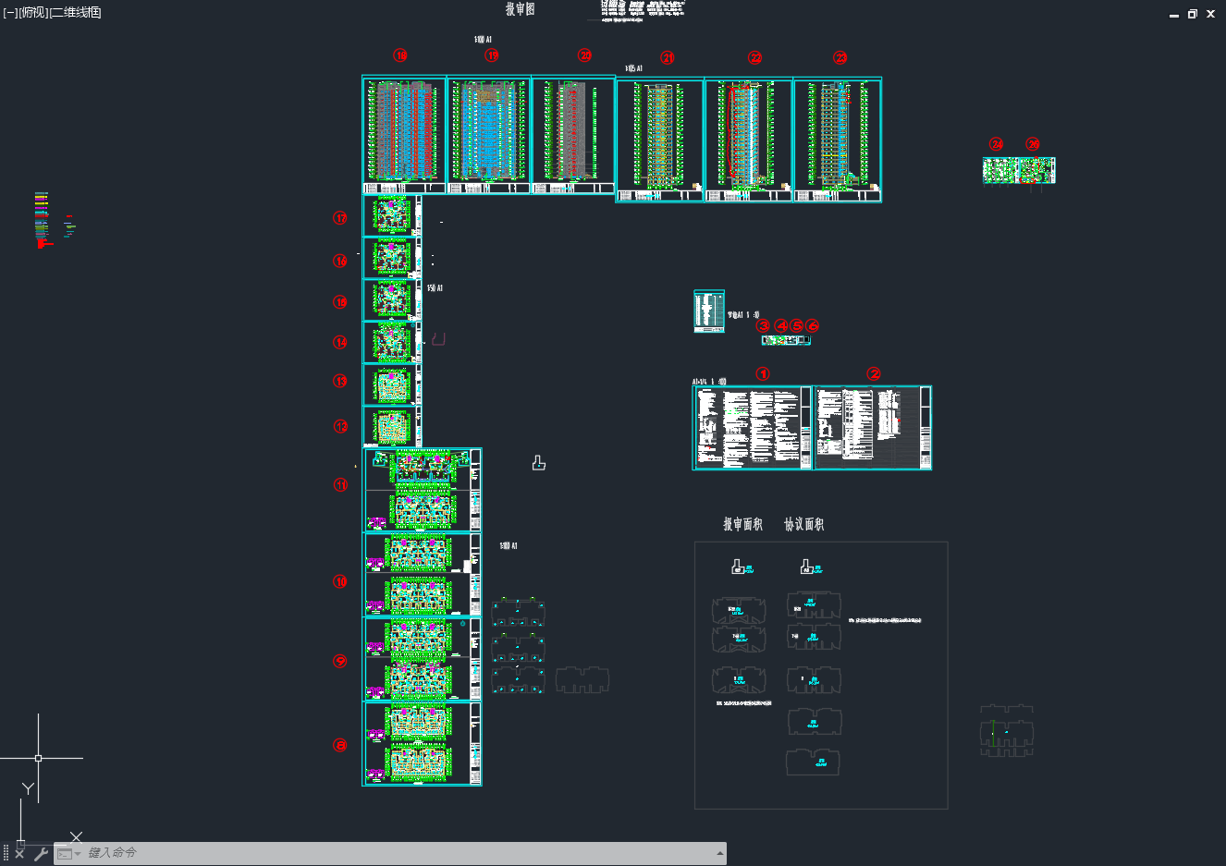The image size is (1226, 866).
Task: Select the large plan sheet numbered 9
Action: point(423,659)
